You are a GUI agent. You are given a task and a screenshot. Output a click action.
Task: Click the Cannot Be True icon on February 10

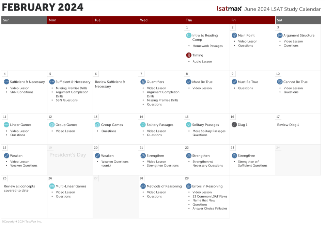point(279,82)
